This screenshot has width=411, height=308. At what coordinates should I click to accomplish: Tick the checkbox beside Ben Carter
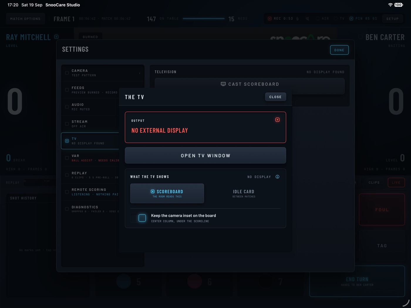point(360,37)
